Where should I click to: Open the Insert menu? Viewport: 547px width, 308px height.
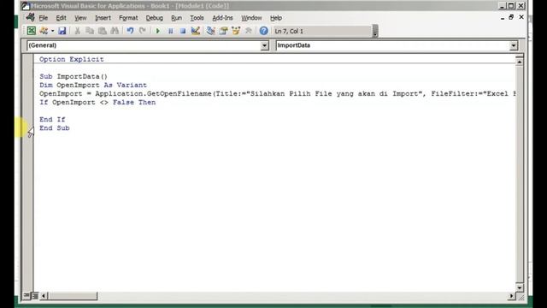tap(103, 18)
